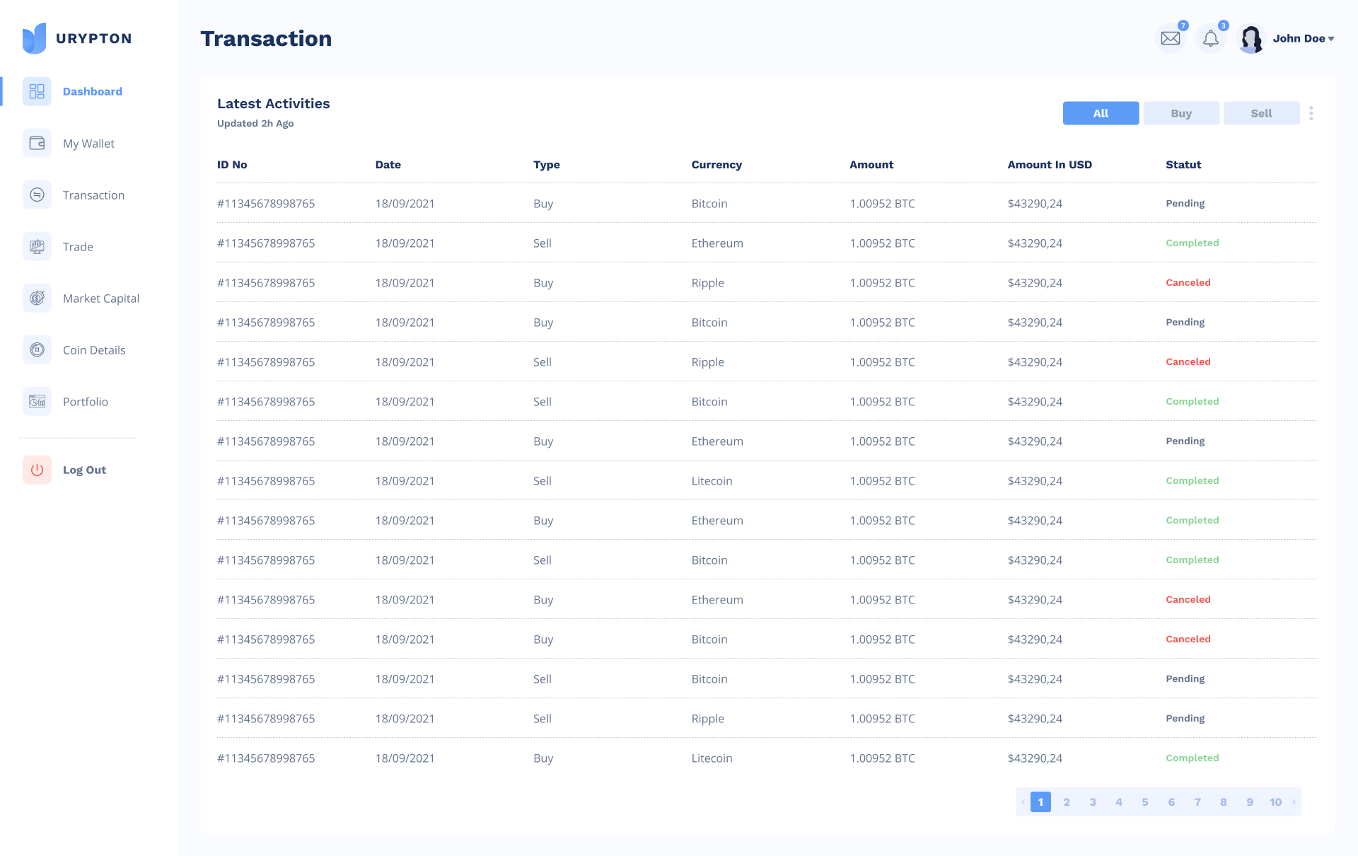Viewport: 1358px width, 856px height.
Task: Filter activities by the Buy tab
Action: tap(1180, 113)
